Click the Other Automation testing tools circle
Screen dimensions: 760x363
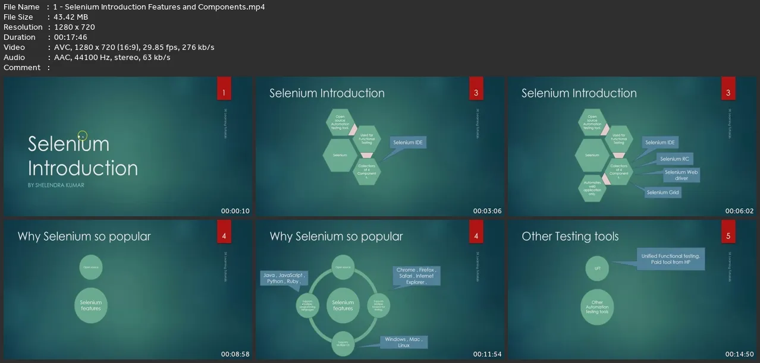coord(597,307)
